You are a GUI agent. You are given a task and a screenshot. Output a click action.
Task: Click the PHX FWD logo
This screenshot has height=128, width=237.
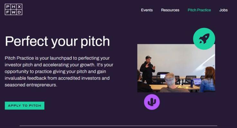click(14, 9)
